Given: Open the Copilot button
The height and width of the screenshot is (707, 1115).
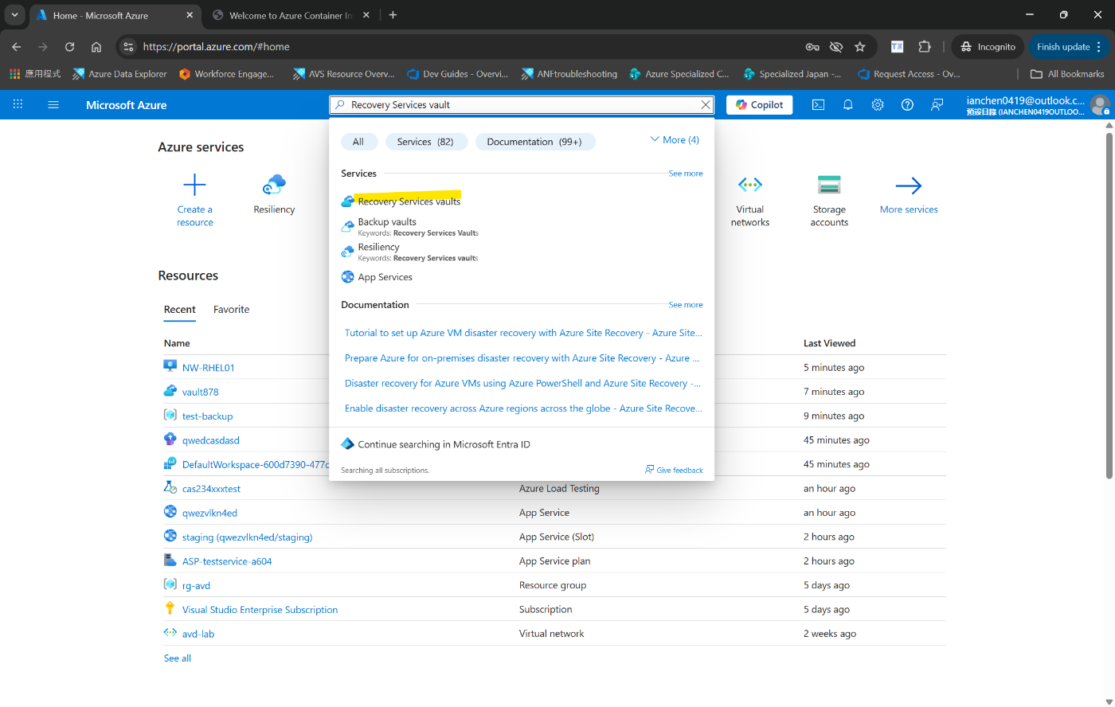Looking at the screenshot, I should tap(759, 104).
